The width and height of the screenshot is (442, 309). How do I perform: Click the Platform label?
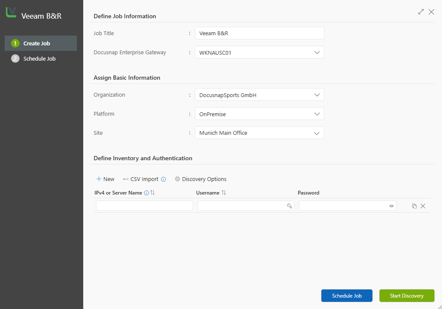[104, 114]
